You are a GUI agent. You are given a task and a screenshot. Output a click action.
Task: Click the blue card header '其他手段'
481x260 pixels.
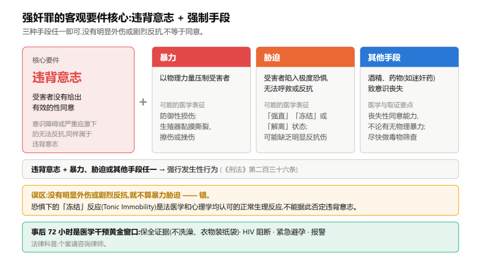click(x=409, y=57)
